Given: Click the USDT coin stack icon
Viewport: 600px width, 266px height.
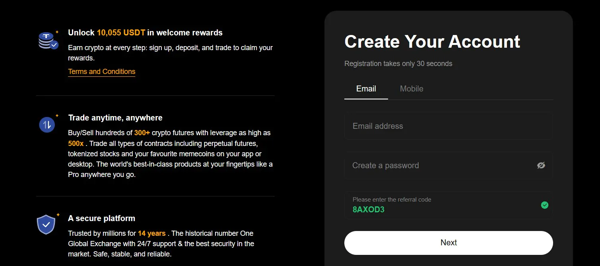Looking at the screenshot, I should (48, 41).
